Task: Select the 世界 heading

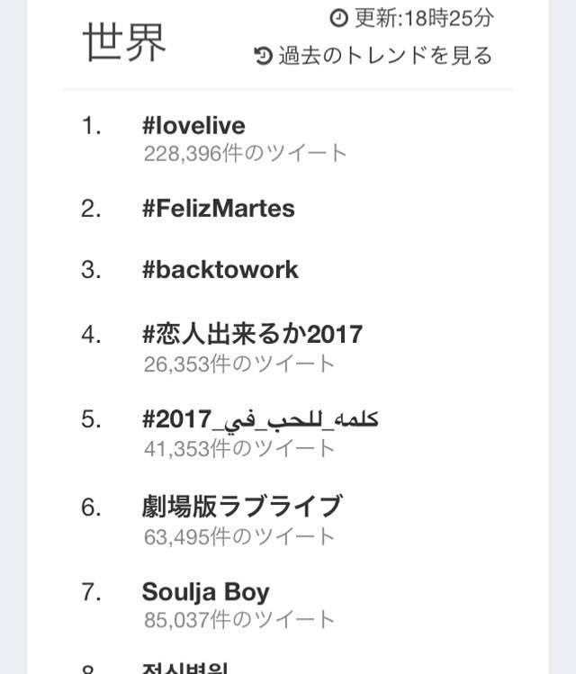Action: tap(125, 41)
